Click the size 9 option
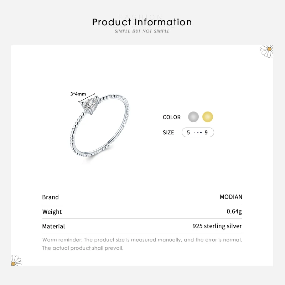The image size is (285, 285). [x=206, y=133]
